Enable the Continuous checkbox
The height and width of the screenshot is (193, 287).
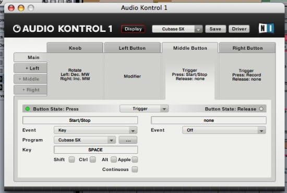tap(135, 169)
